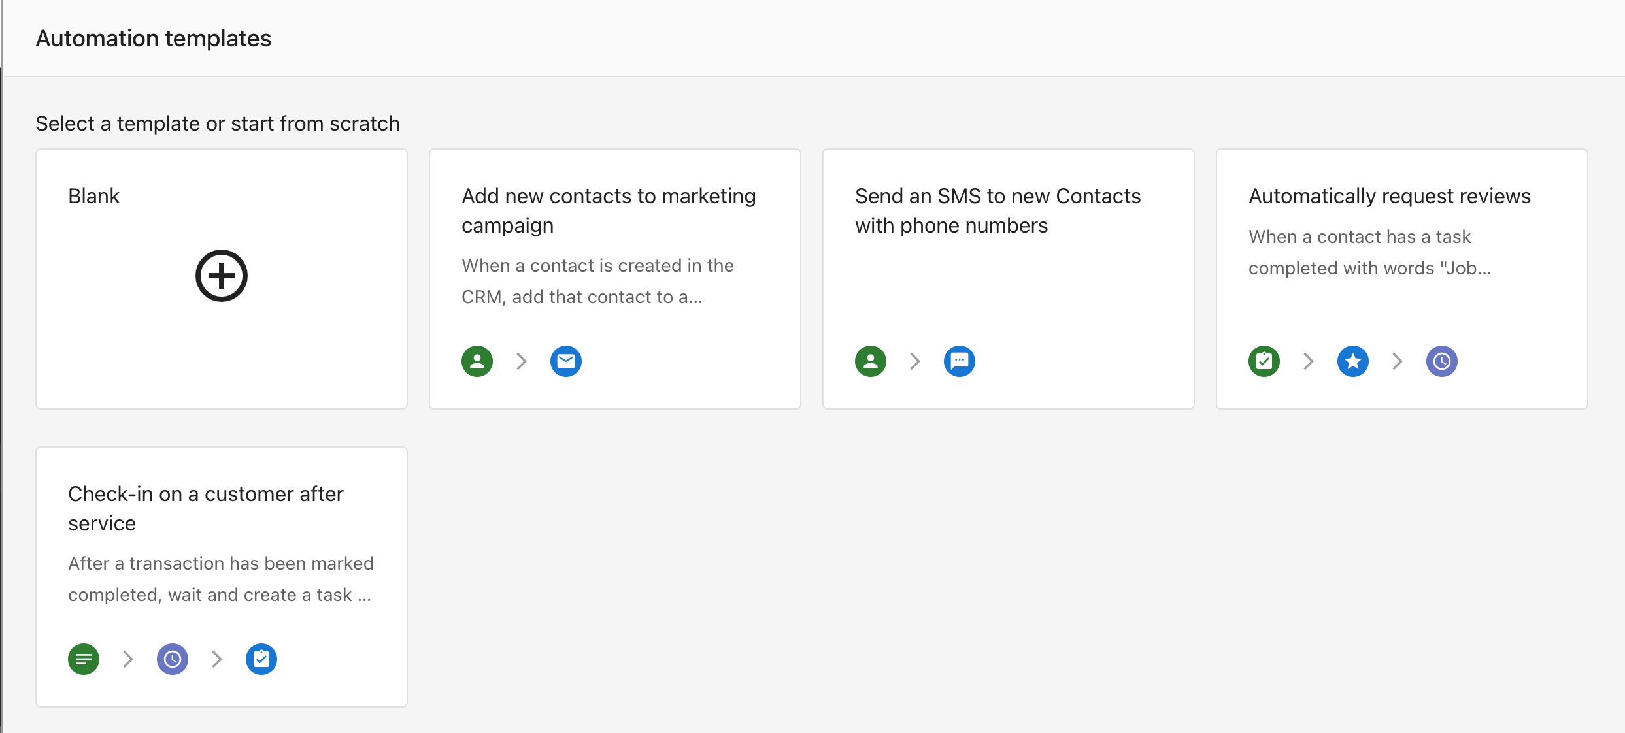The image size is (1625, 733).
Task: Open 'Add new contacts to marketing campaign' template
Action: pyautogui.click(x=608, y=210)
